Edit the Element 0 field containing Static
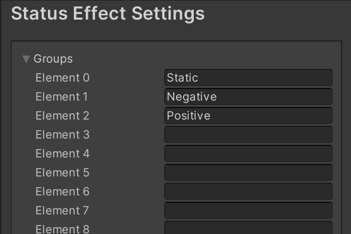This screenshot has height=234, width=351. (x=248, y=78)
